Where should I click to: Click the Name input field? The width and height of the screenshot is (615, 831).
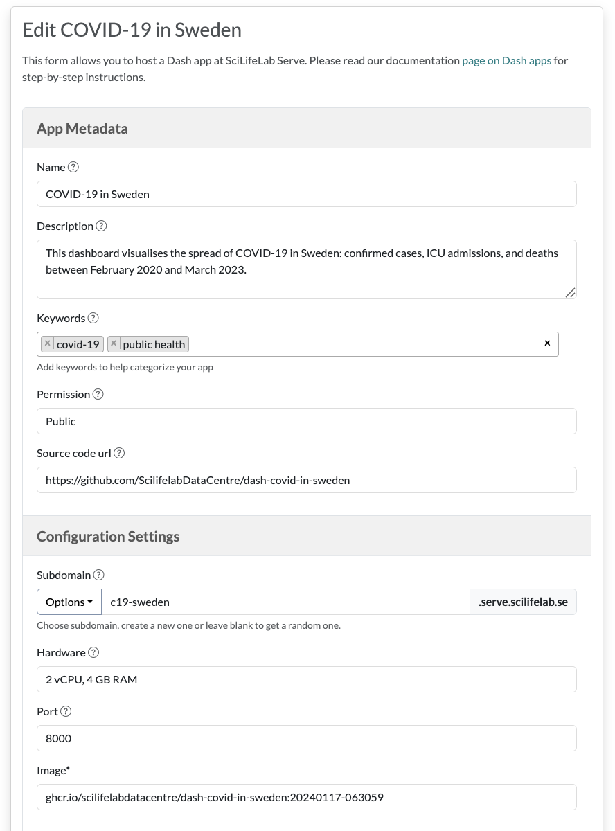tap(306, 194)
